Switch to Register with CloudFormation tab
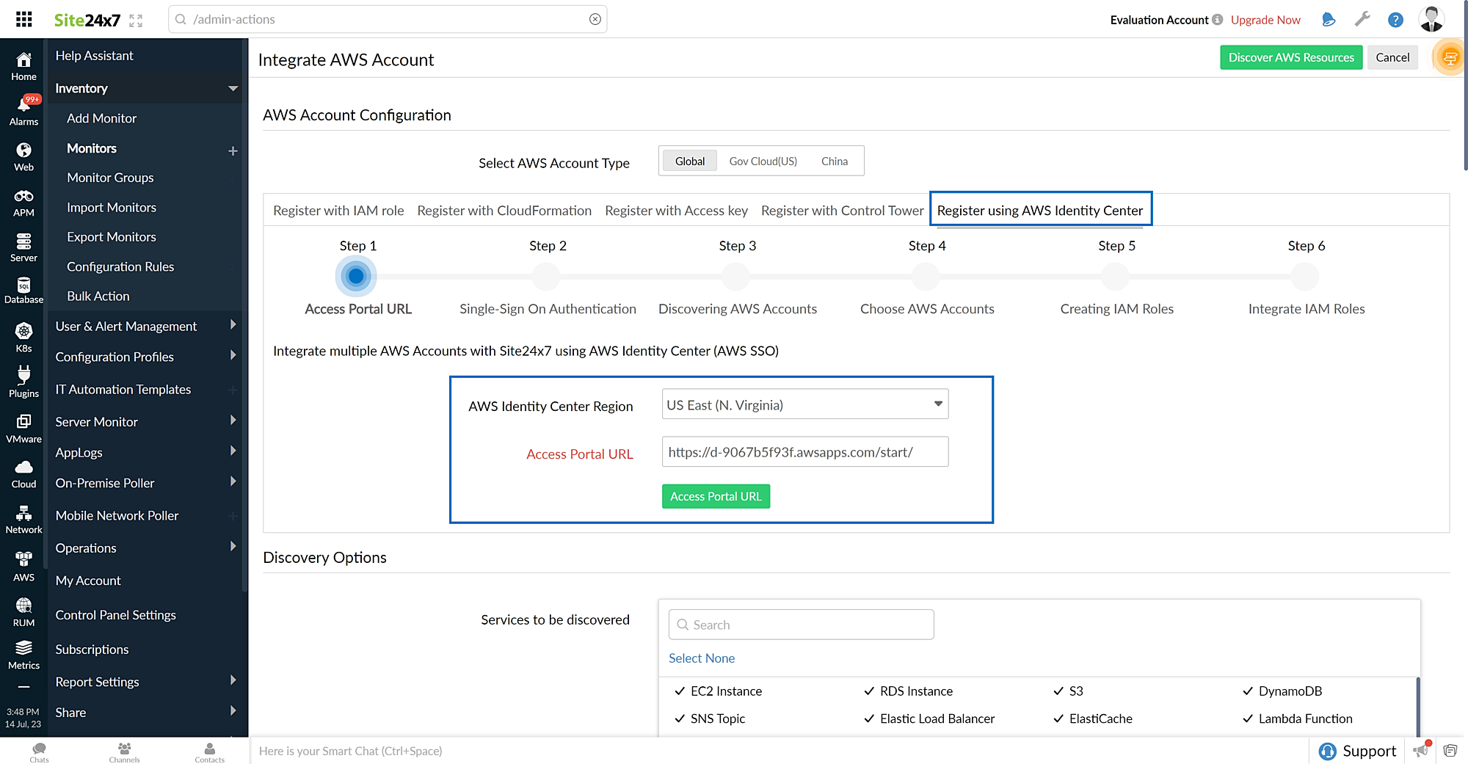This screenshot has height=764, width=1468. [x=504, y=211]
